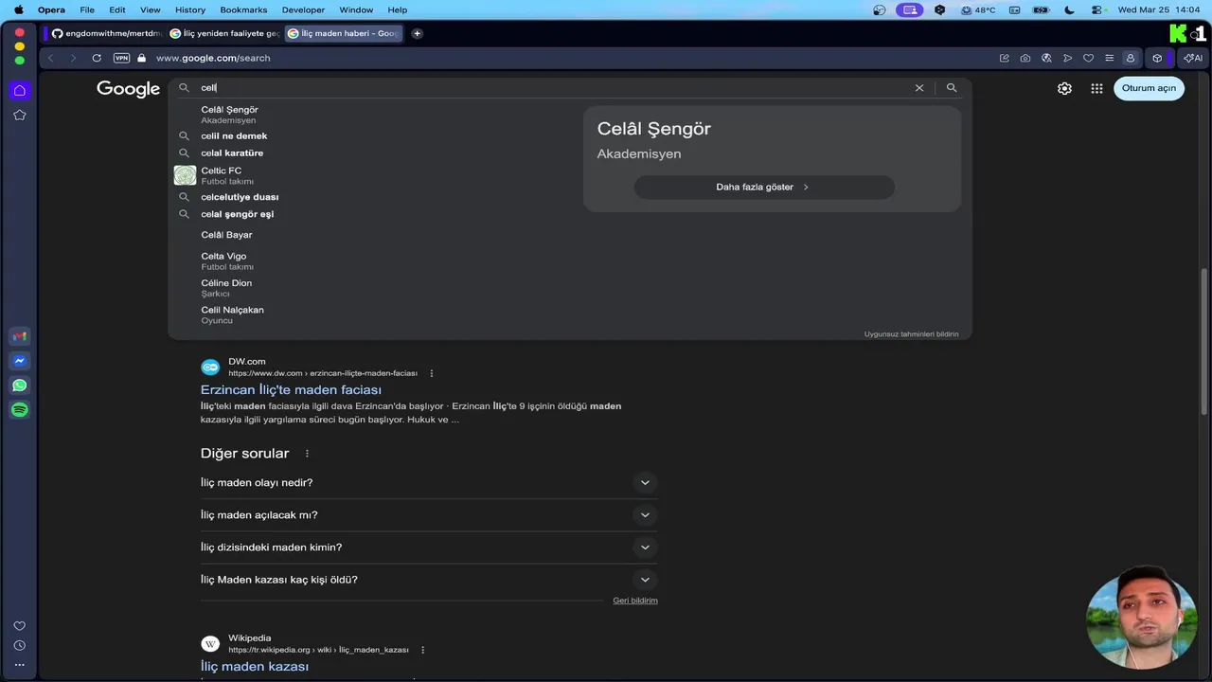Open the extensions cube icon

1157,58
